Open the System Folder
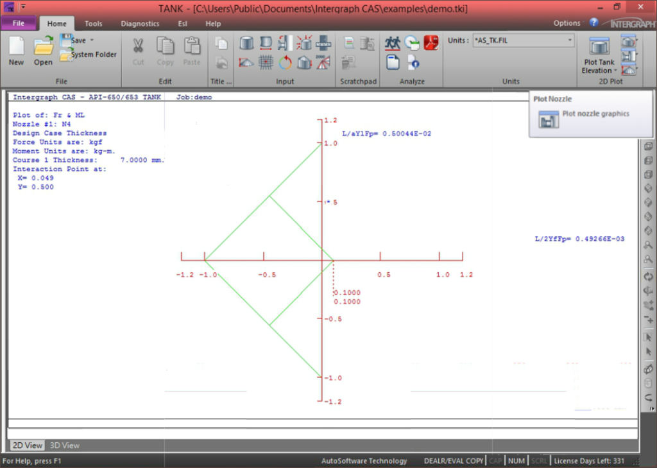Screen dimensions: 657x468 pos(89,55)
